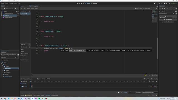Open the player.gd resource dropdown in Inspector

point(174,11)
